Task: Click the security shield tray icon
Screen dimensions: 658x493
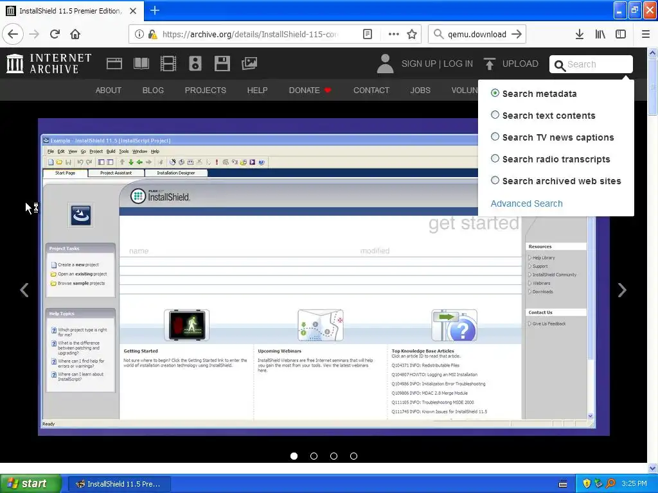Action: [587, 483]
